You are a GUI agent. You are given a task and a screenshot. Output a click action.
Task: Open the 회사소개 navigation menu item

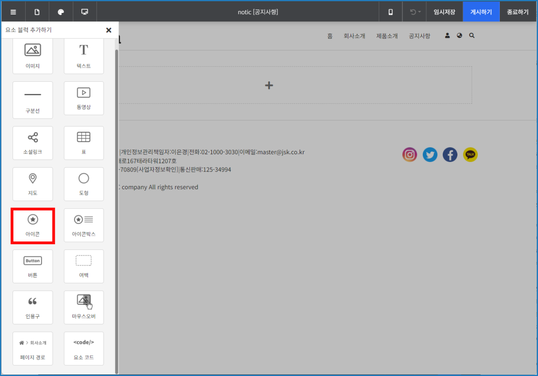coord(354,36)
